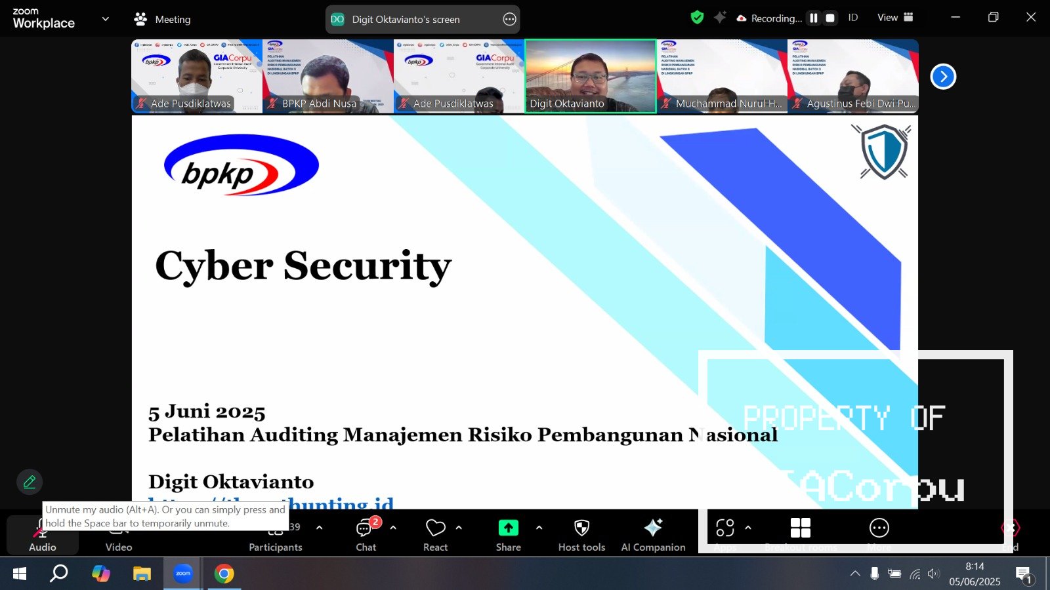Viewport: 1050px width, 590px height.
Task: Launch AI Companion
Action: (653, 528)
